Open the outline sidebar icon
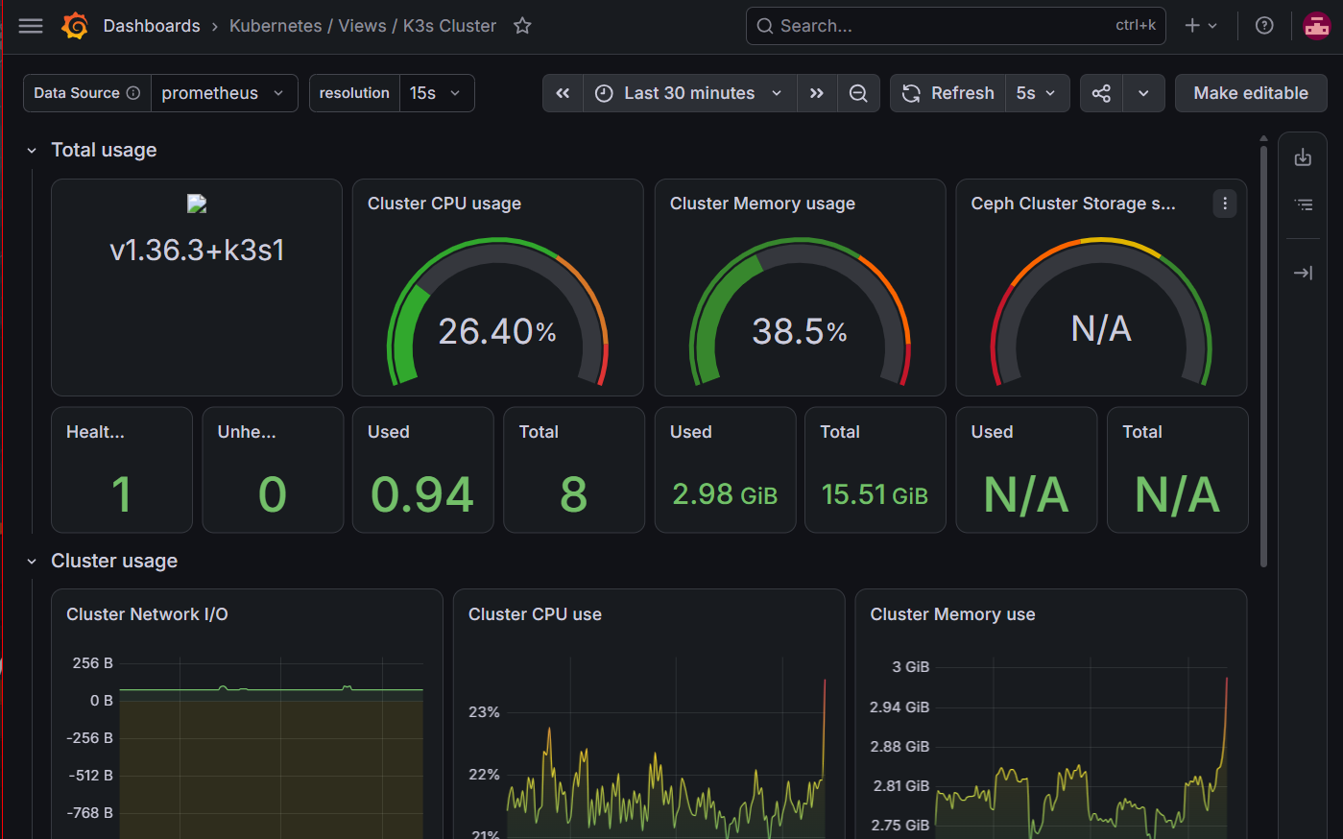This screenshot has height=839, width=1343. 1303,204
